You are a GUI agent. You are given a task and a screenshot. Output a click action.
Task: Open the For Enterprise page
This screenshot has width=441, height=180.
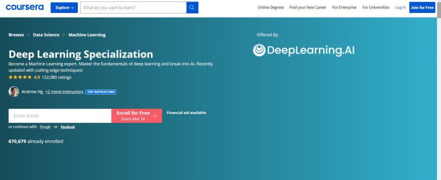(x=344, y=8)
